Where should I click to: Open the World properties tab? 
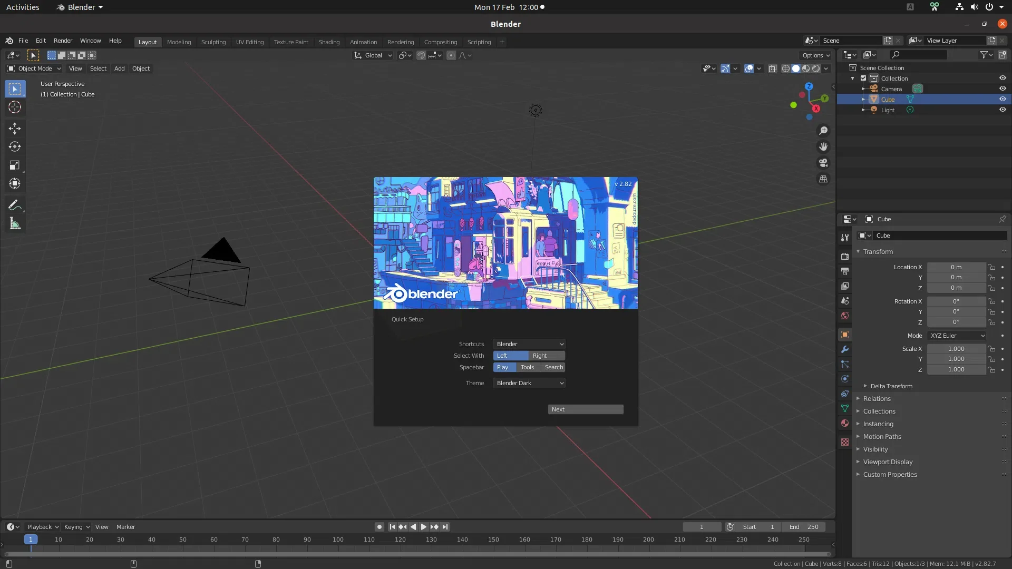(845, 316)
